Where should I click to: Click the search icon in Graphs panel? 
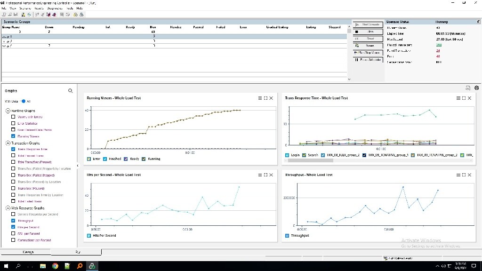[x=70, y=91]
